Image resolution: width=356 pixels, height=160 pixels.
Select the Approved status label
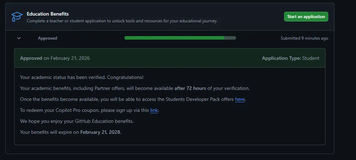[48, 38]
